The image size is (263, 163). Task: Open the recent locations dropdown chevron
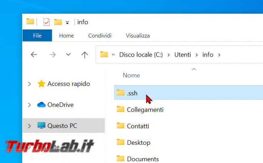point(68,54)
